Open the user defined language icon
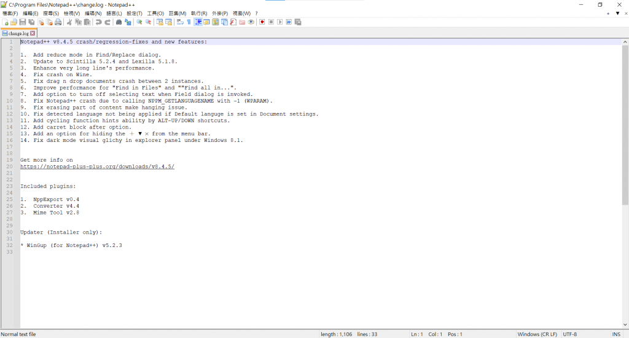This screenshot has width=629, height=338. (x=206, y=22)
